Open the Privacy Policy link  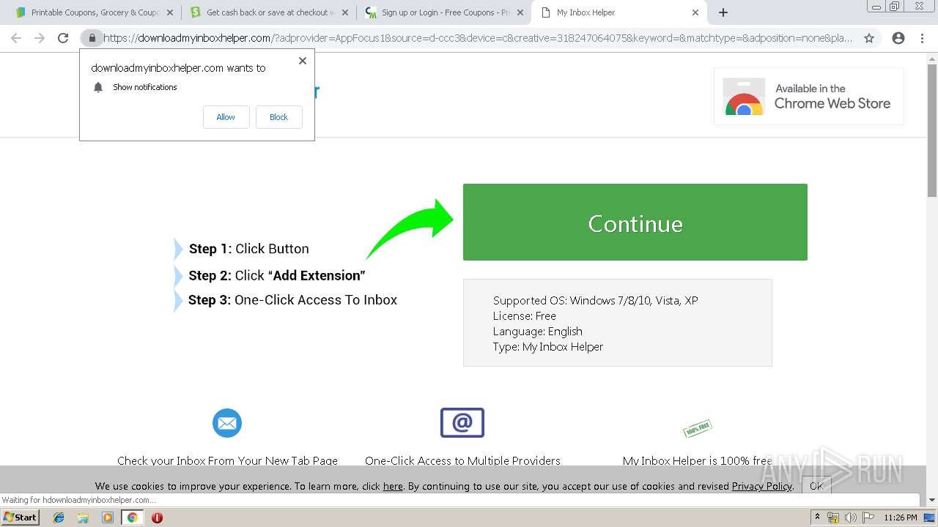761,486
